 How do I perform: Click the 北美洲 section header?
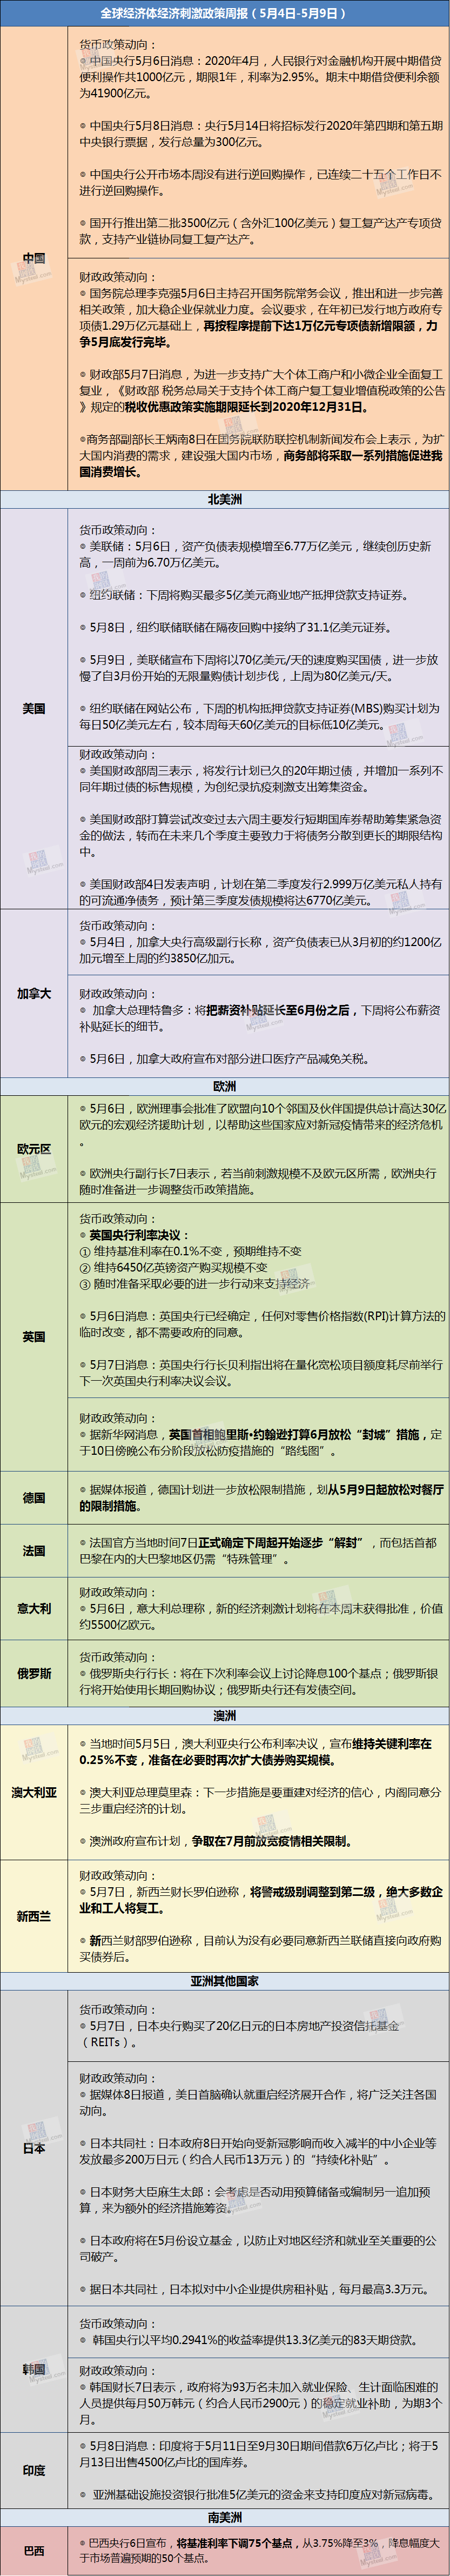point(224,499)
